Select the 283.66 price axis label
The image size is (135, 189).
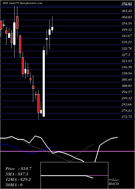pyautogui.click(x=126, y=104)
